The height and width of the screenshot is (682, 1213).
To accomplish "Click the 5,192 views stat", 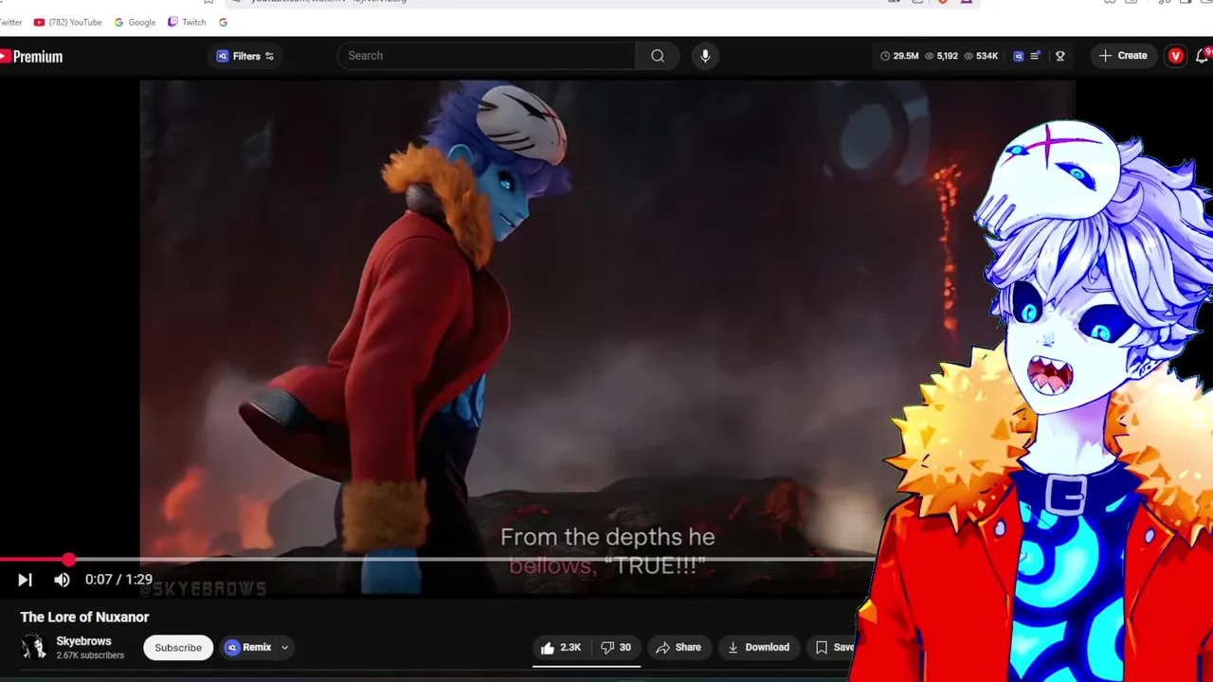I will pyautogui.click(x=941, y=56).
